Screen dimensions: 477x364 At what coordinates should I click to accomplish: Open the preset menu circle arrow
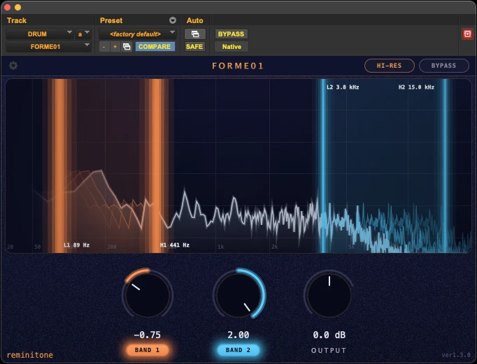[x=173, y=20]
